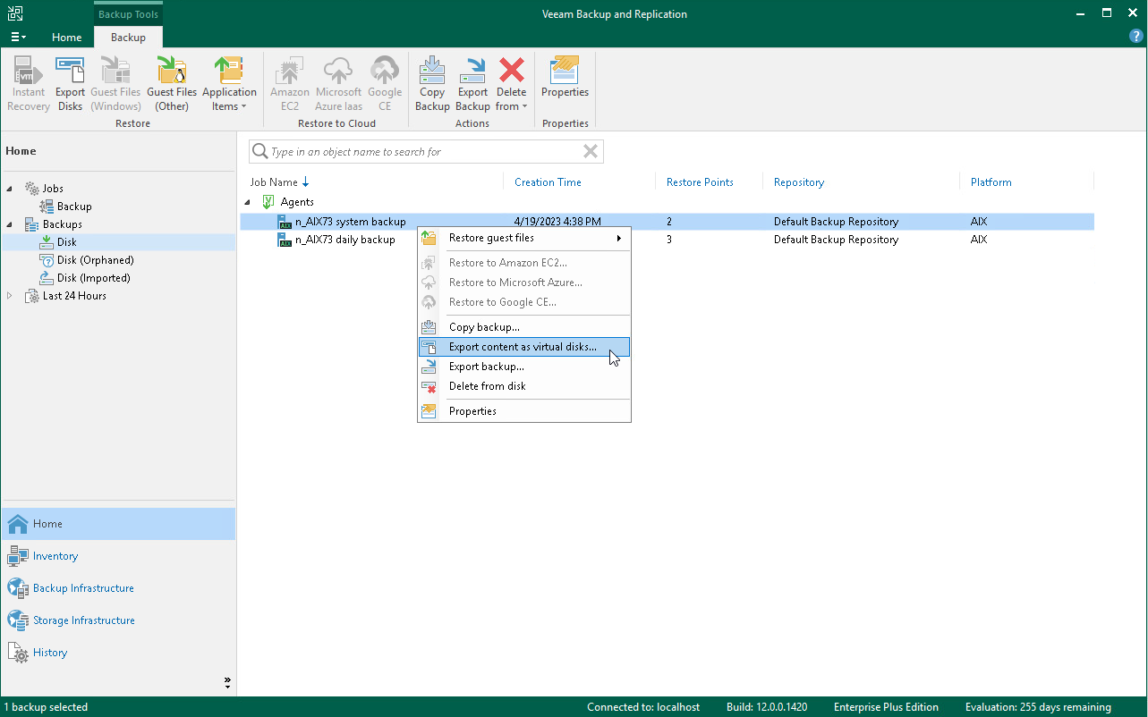The height and width of the screenshot is (717, 1148).
Task: Open the Storage Infrastructure view
Action: [x=118, y=620]
